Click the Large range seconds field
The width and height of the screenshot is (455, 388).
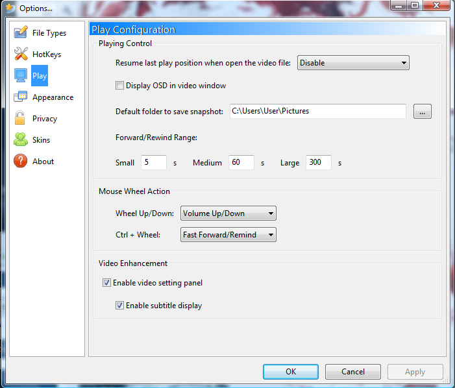(x=318, y=162)
